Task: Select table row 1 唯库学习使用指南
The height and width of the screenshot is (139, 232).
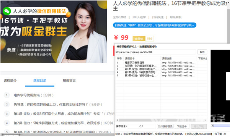Action: point(161,63)
